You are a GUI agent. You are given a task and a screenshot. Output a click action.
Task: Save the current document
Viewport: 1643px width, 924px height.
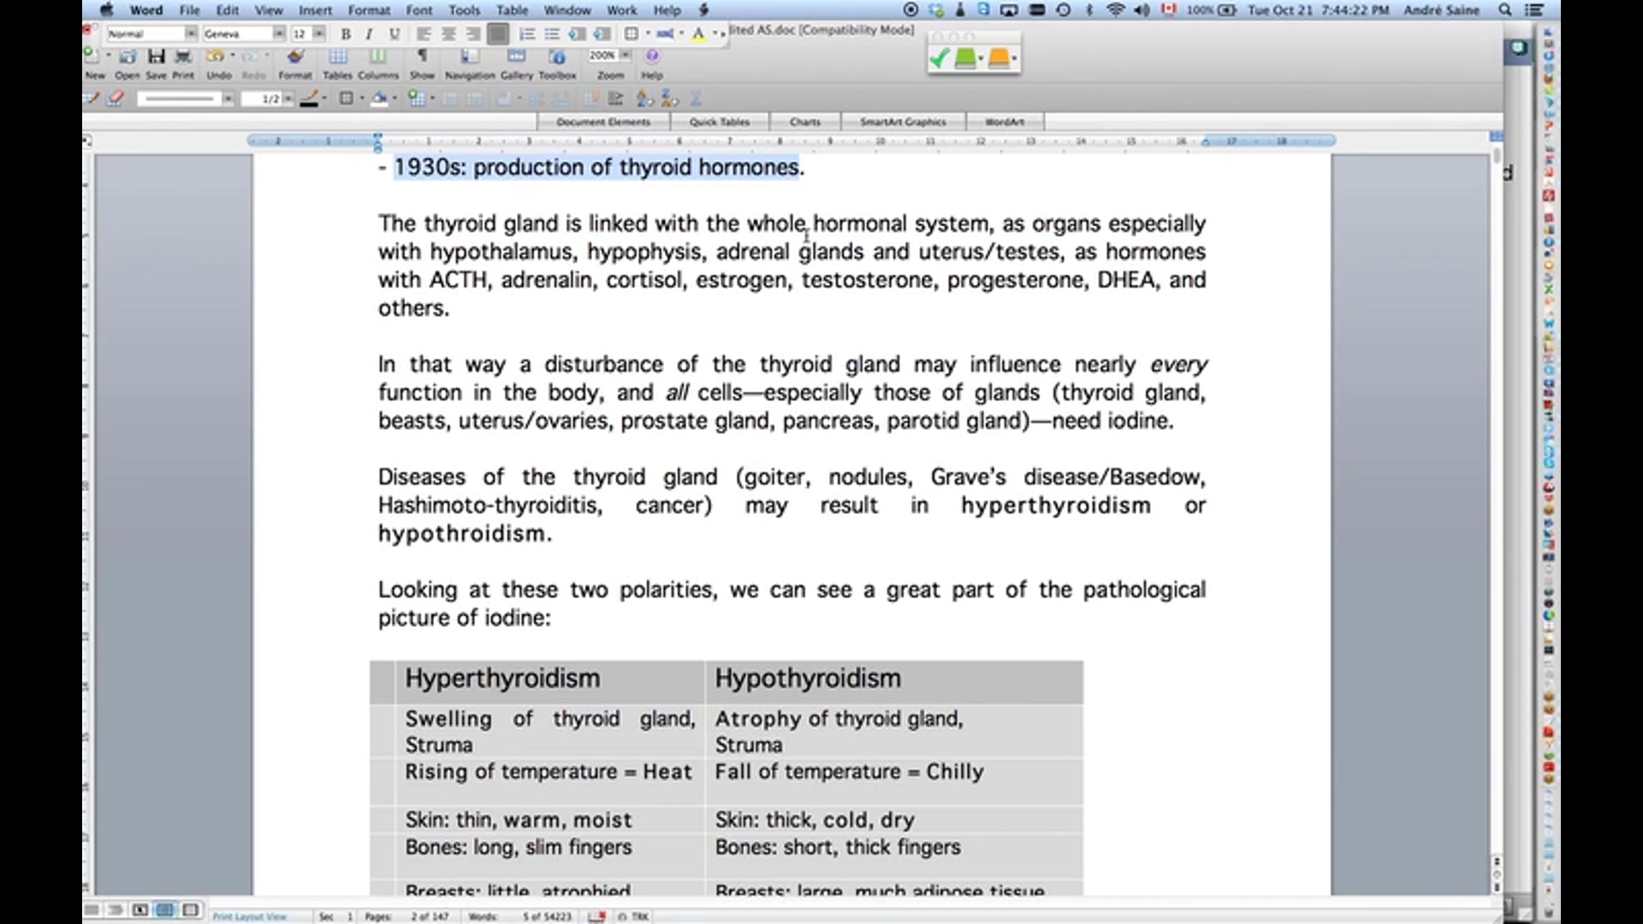(156, 56)
